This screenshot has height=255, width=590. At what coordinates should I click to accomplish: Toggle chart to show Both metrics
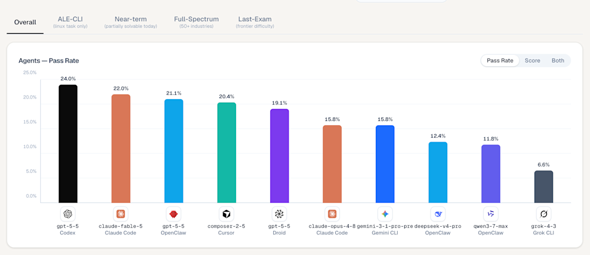click(x=558, y=60)
